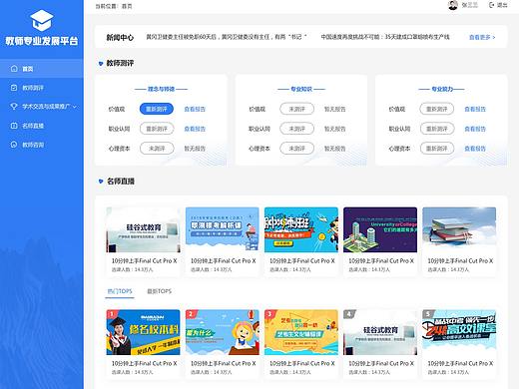This screenshot has height=389, width=519.
Task: Switch to the 热门TOP5 tab
Action: [120, 291]
